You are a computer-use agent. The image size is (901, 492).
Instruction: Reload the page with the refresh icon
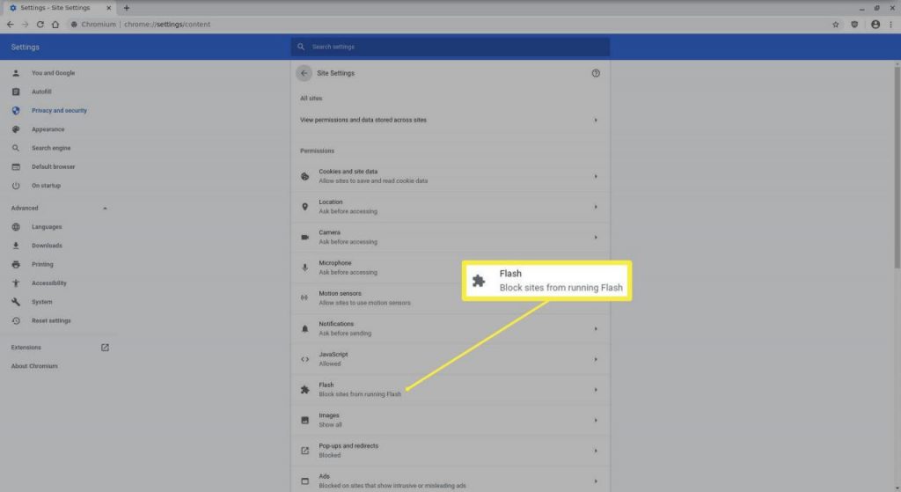coord(40,24)
